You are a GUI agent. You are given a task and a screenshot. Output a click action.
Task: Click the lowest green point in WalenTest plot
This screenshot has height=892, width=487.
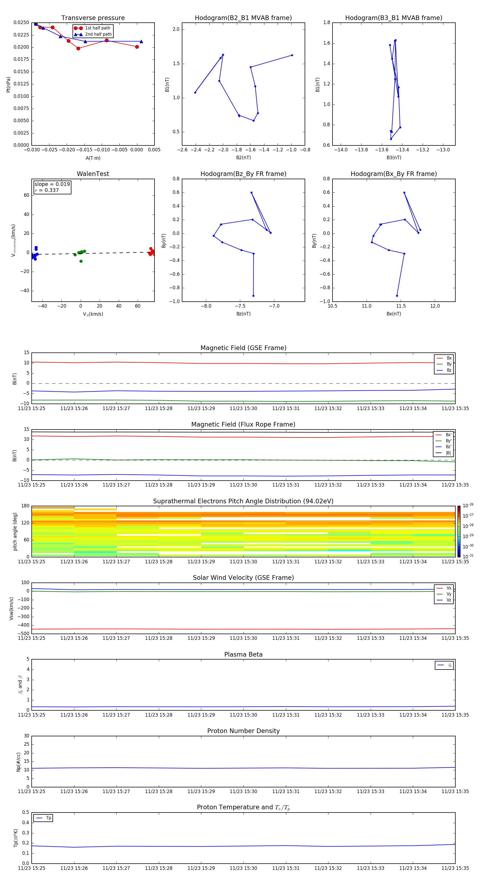pyautogui.click(x=81, y=261)
